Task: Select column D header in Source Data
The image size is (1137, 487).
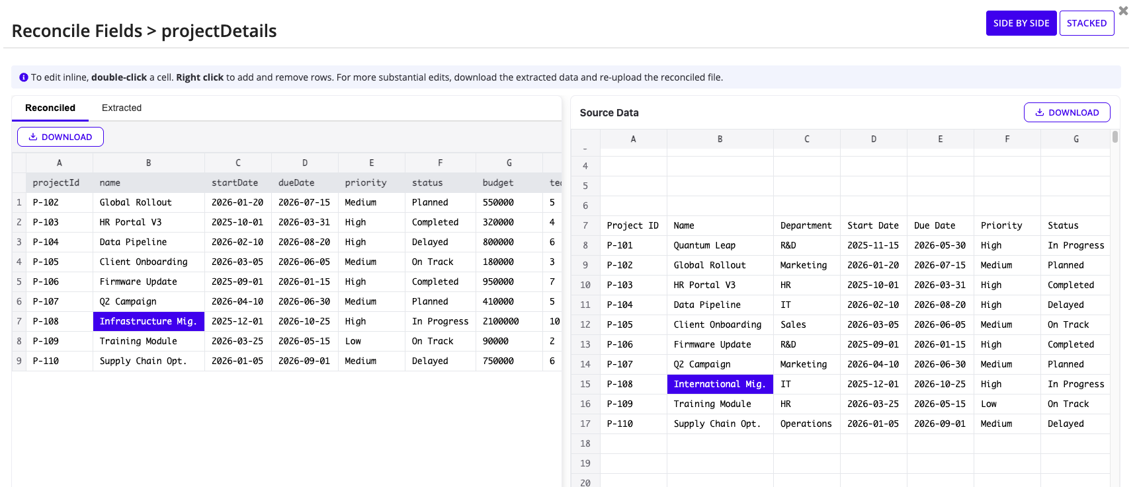Action: click(x=874, y=139)
